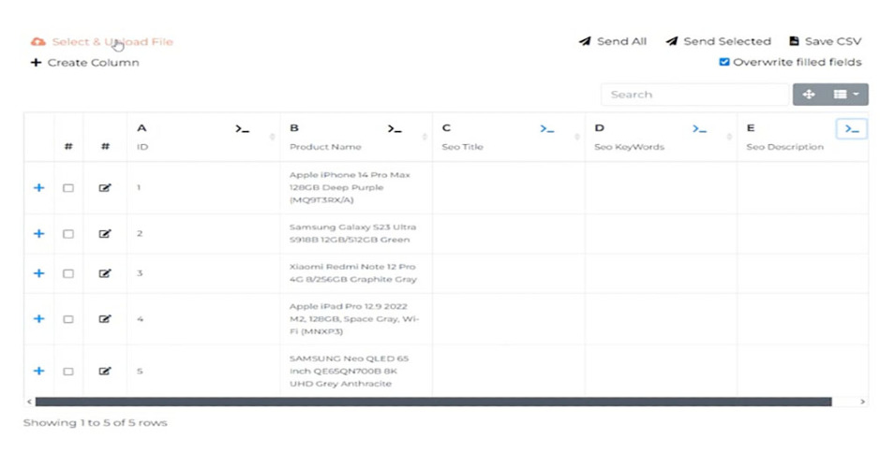Sort by column A ID sort arrows

(273, 137)
